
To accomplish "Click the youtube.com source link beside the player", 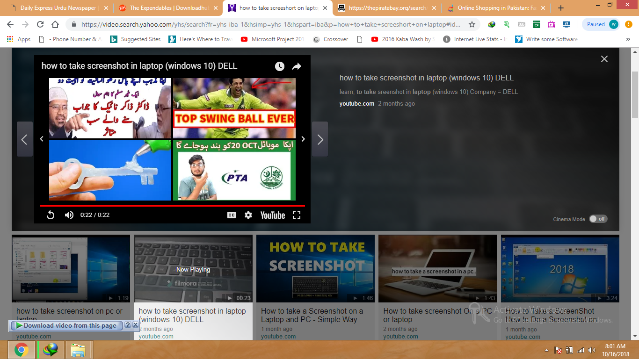I will (x=357, y=104).
